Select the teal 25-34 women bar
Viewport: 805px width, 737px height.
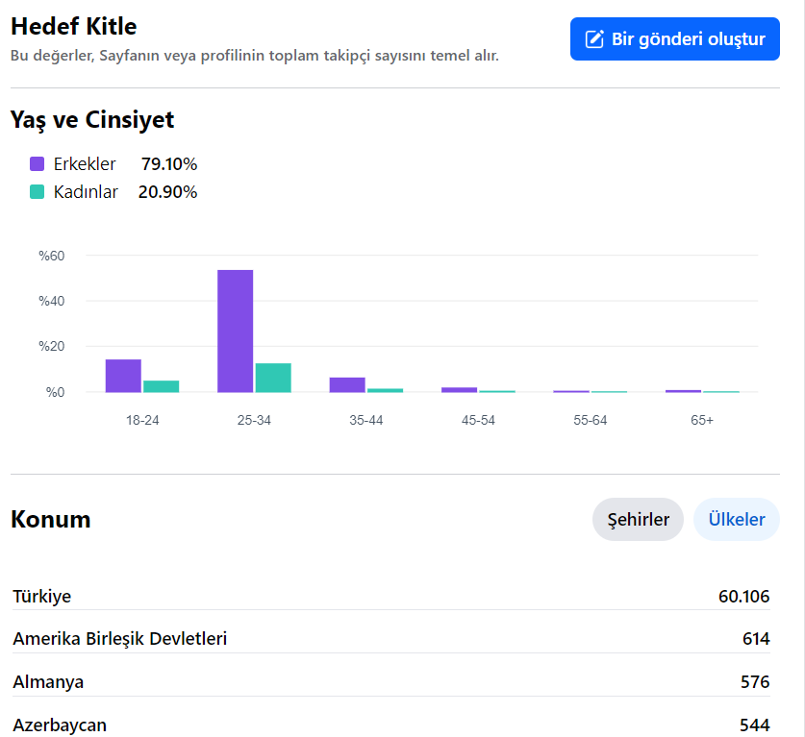coord(273,378)
